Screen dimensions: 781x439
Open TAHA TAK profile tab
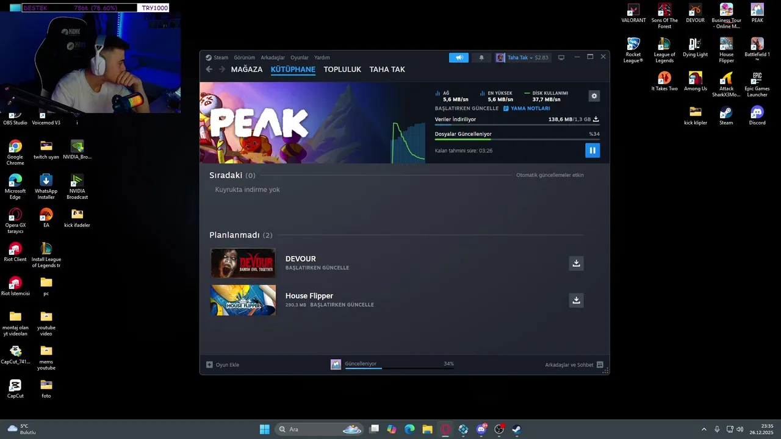(x=387, y=70)
